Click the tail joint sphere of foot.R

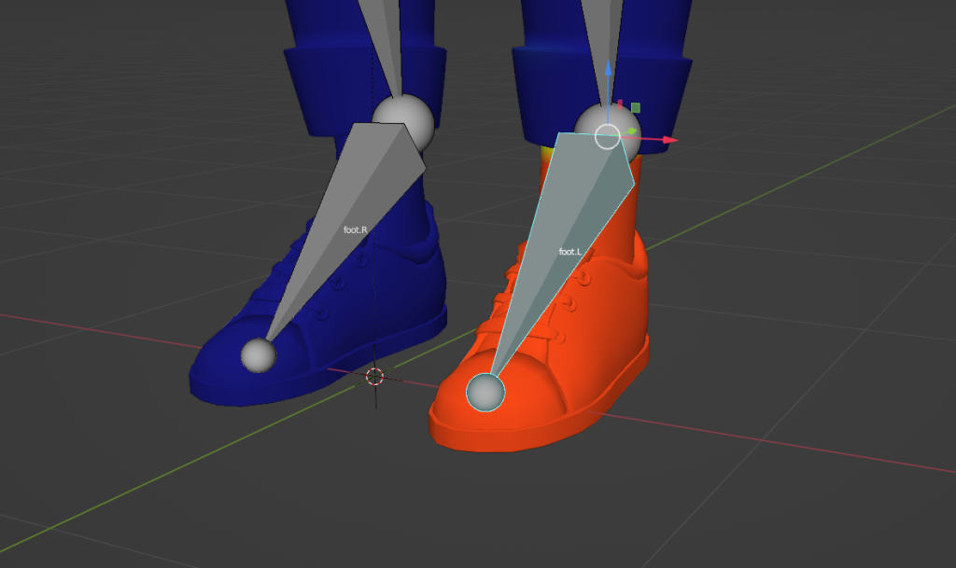tap(258, 354)
